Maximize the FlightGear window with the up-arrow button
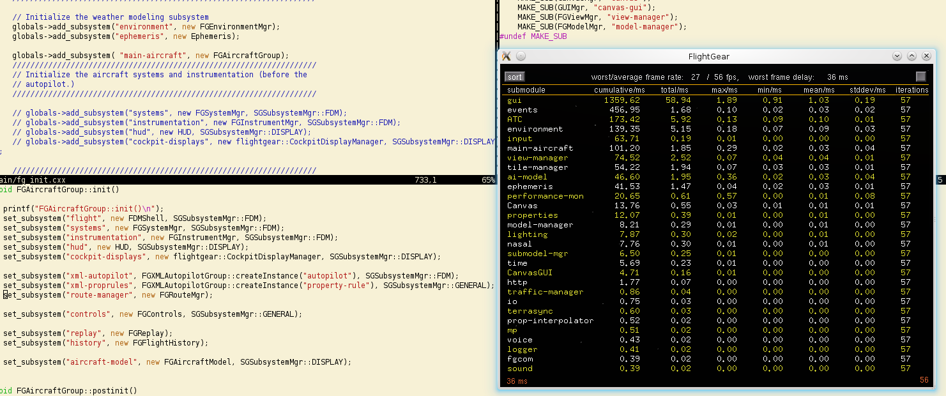The width and height of the screenshot is (946, 396). [x=912, y=56]
